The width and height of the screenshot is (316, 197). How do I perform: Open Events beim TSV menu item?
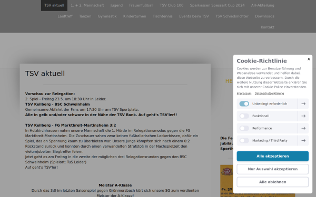[x=194, y=16]
